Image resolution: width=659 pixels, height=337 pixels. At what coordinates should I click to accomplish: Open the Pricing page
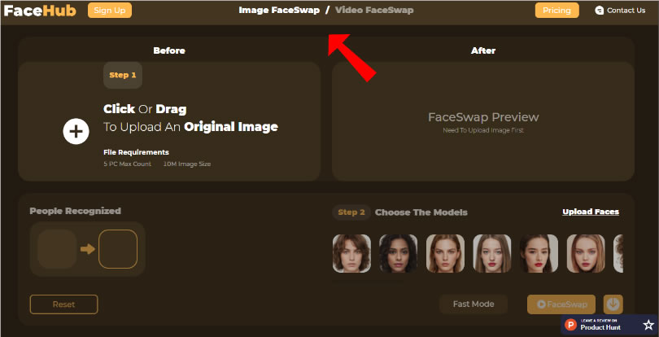pyautogui.click(x=556, y=11)
